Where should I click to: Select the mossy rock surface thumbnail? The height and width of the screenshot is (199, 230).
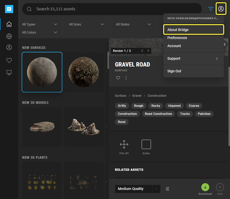[83, 72]
